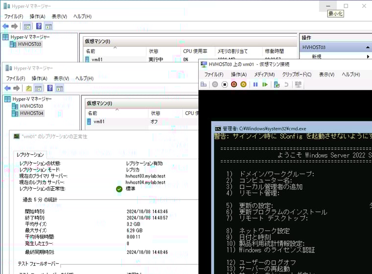This screenshot has height=274, width=372.
Task: Open 操作(A) menu in VM connection window
Action: [239, 75]
